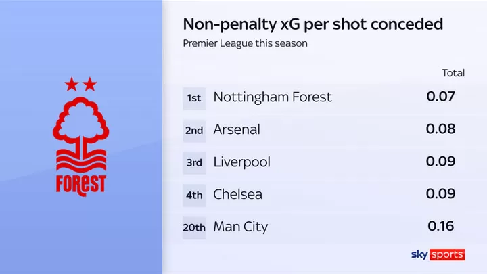The image size is (487, 274).
Task: Click the 20th rank badge
Action: 194,228
